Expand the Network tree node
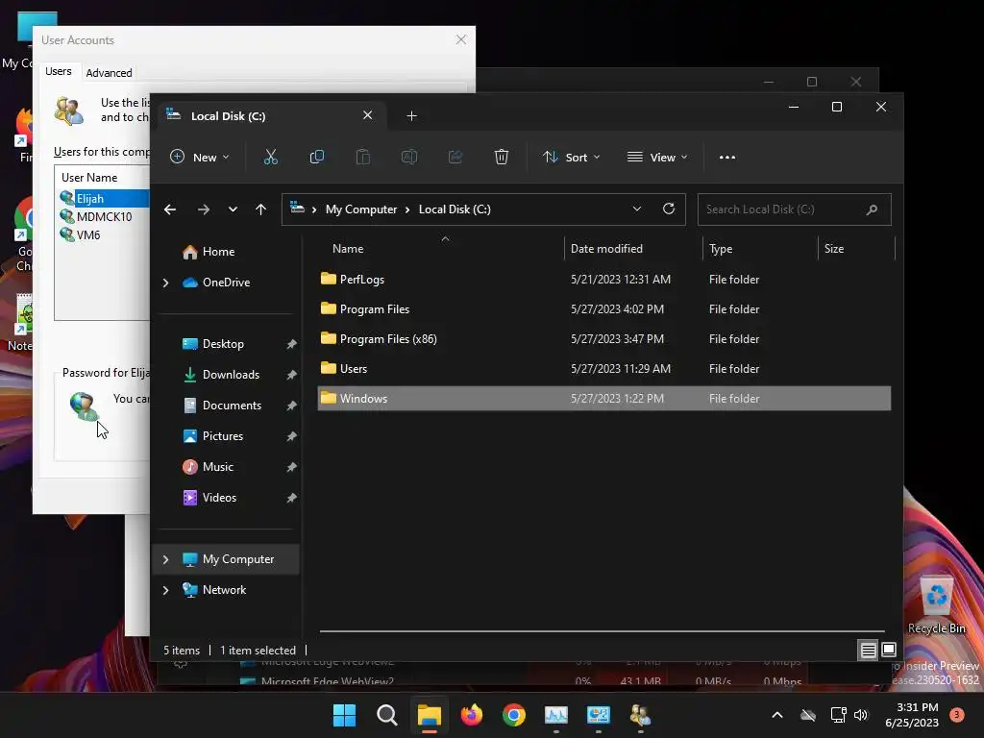This screenshot has height=738, width=984. pos(165,591)
